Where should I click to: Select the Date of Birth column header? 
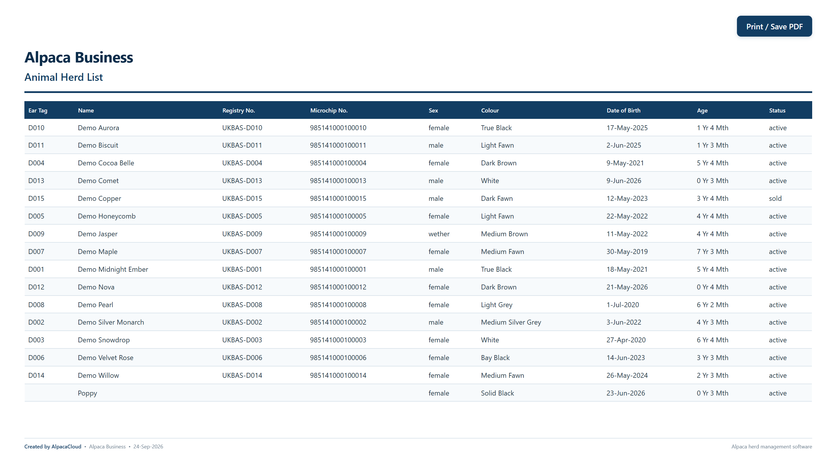[x=623, y=110]
